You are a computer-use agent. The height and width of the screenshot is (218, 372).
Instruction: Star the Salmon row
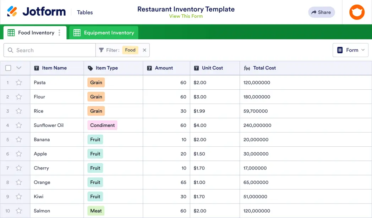click(x=19, y=211)
